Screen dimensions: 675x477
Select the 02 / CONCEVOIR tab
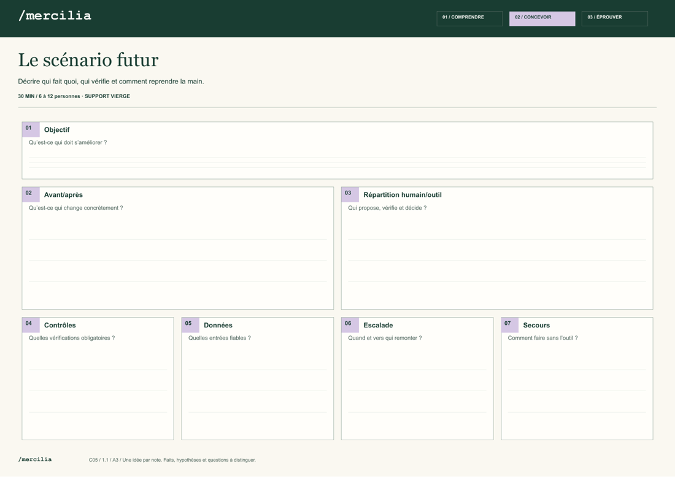tap(542, 18)
